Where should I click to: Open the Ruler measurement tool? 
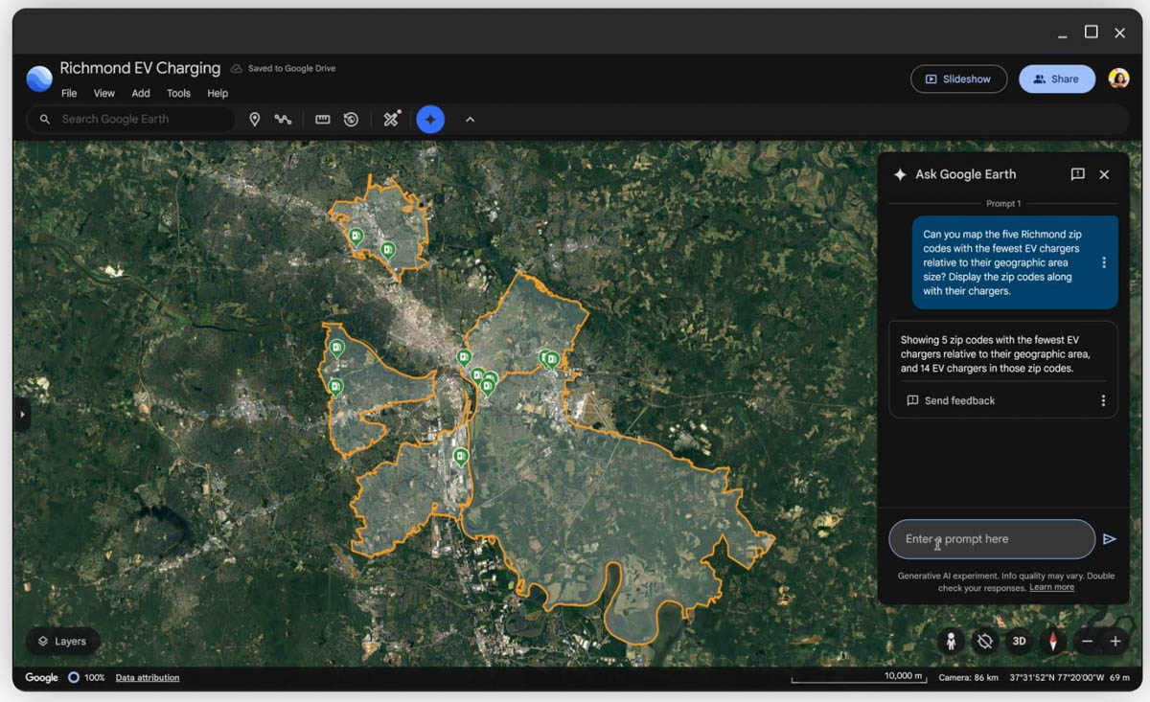(322, 119)
